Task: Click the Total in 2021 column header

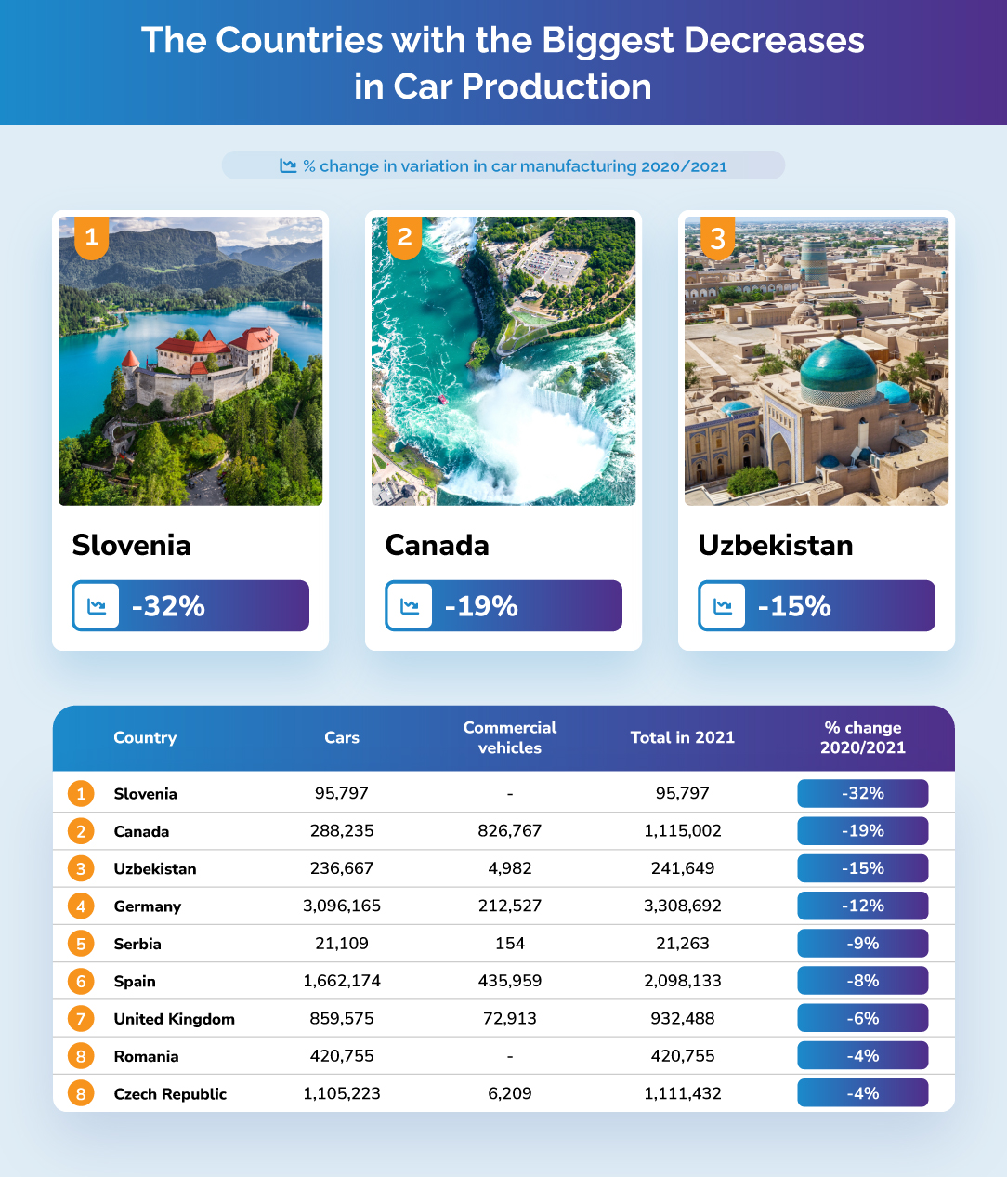Action: (683, 737)
